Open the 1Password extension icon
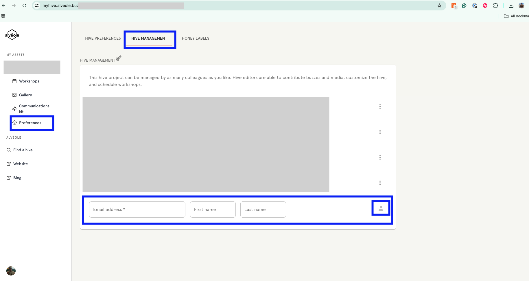 [x=475, y=5]
